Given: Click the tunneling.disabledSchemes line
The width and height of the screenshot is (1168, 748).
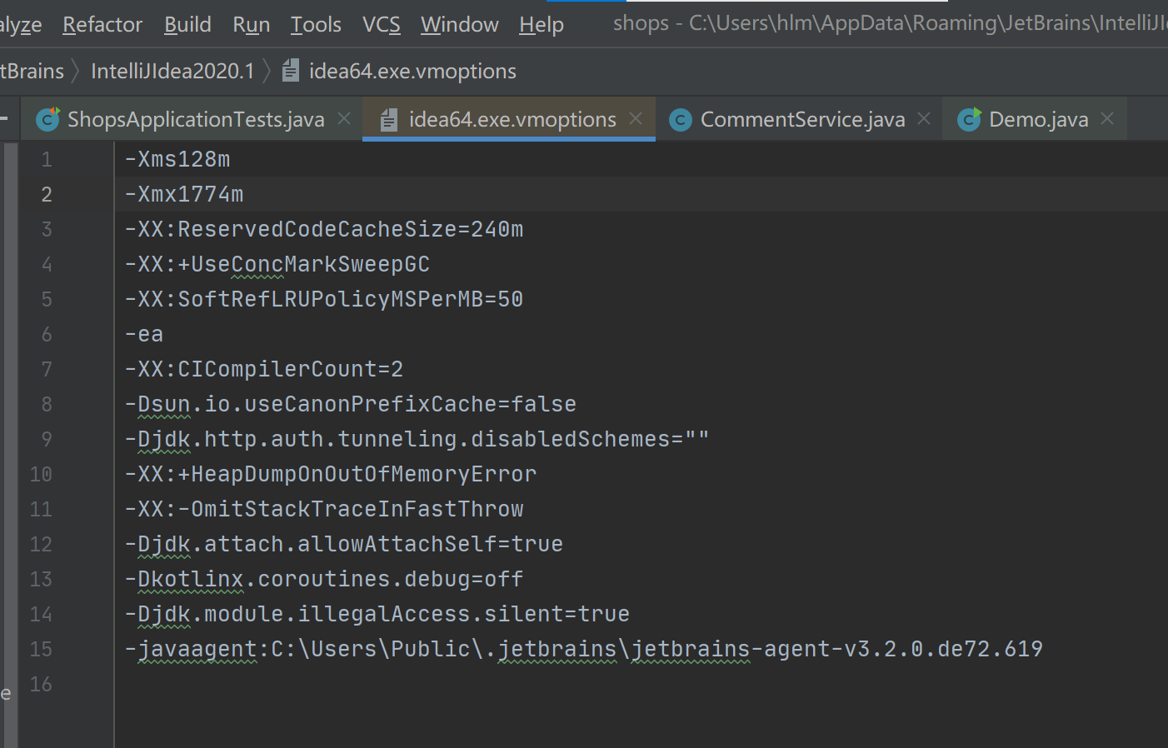Looking at the screenshot, I should click(417, 439).
